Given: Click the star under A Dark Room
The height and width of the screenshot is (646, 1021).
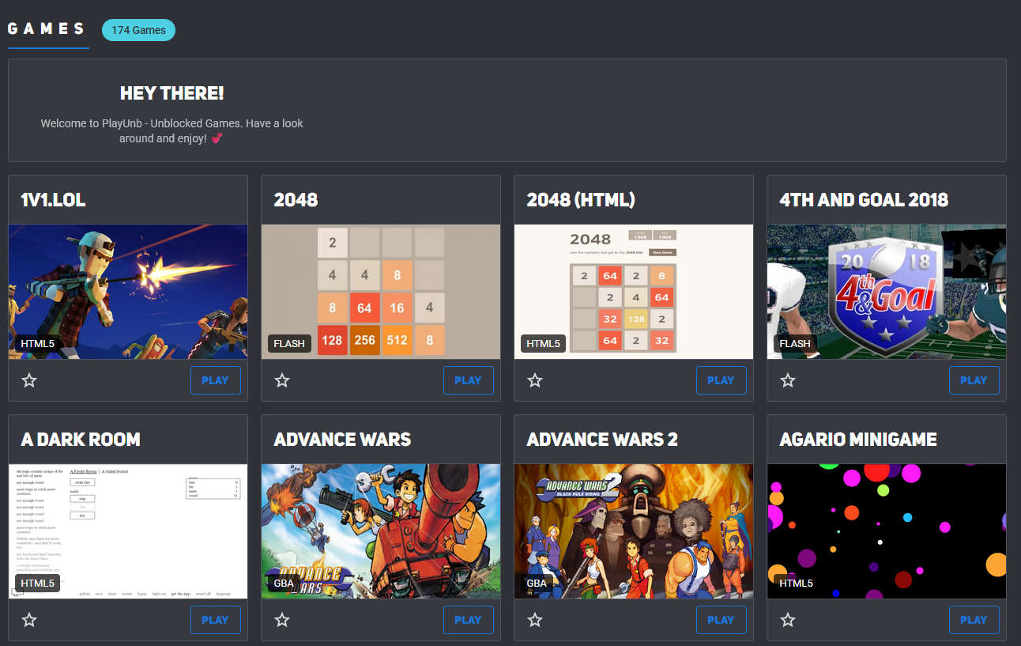Looking at the screenshot, I should click(29, 620).
